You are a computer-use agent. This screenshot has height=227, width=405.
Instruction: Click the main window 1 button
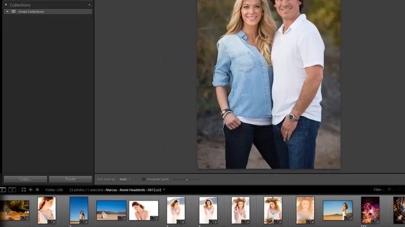3,190
